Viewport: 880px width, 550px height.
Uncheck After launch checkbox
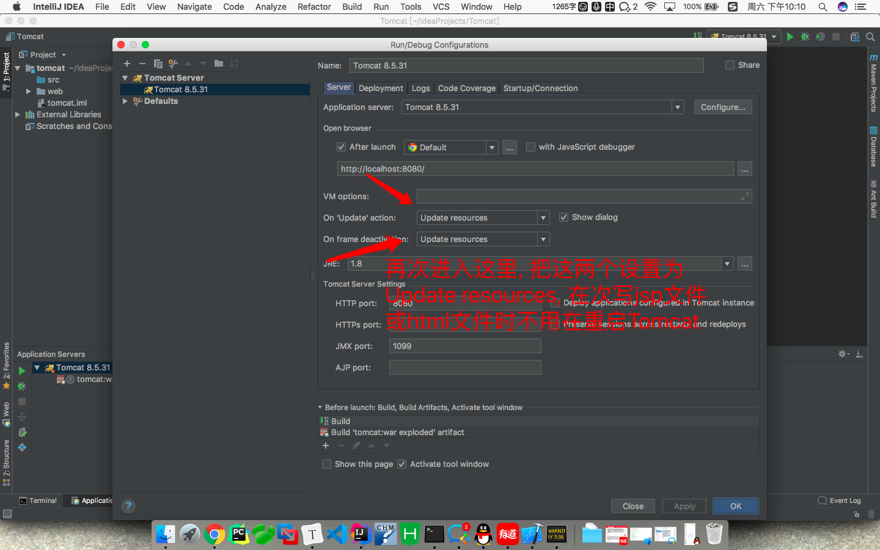click(x=342, y=147)
